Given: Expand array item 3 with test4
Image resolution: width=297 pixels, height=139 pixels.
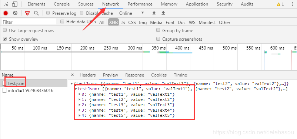Looking at the screenshot, I should [x=80, y=110].
